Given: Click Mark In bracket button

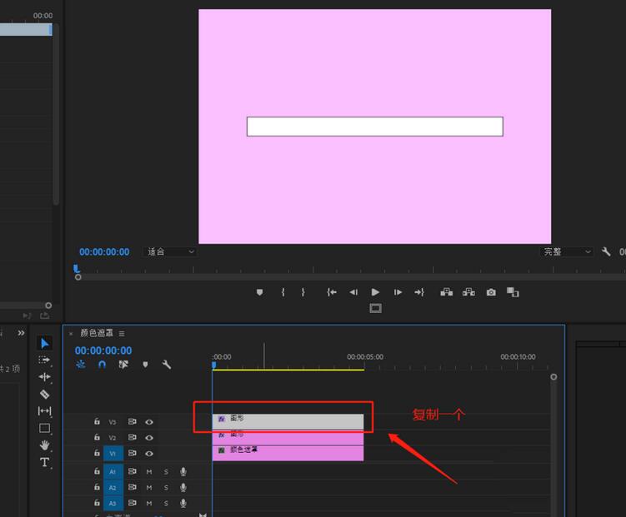Looking at the screenshot, I should [283, 292].
